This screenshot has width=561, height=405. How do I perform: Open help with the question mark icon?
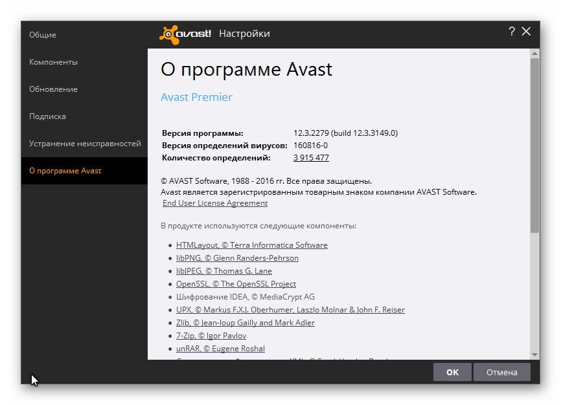pyautogui.click(x=512, y=32)
